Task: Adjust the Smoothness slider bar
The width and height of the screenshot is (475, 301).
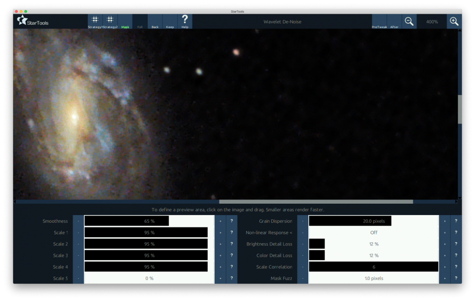Action: 149,221
